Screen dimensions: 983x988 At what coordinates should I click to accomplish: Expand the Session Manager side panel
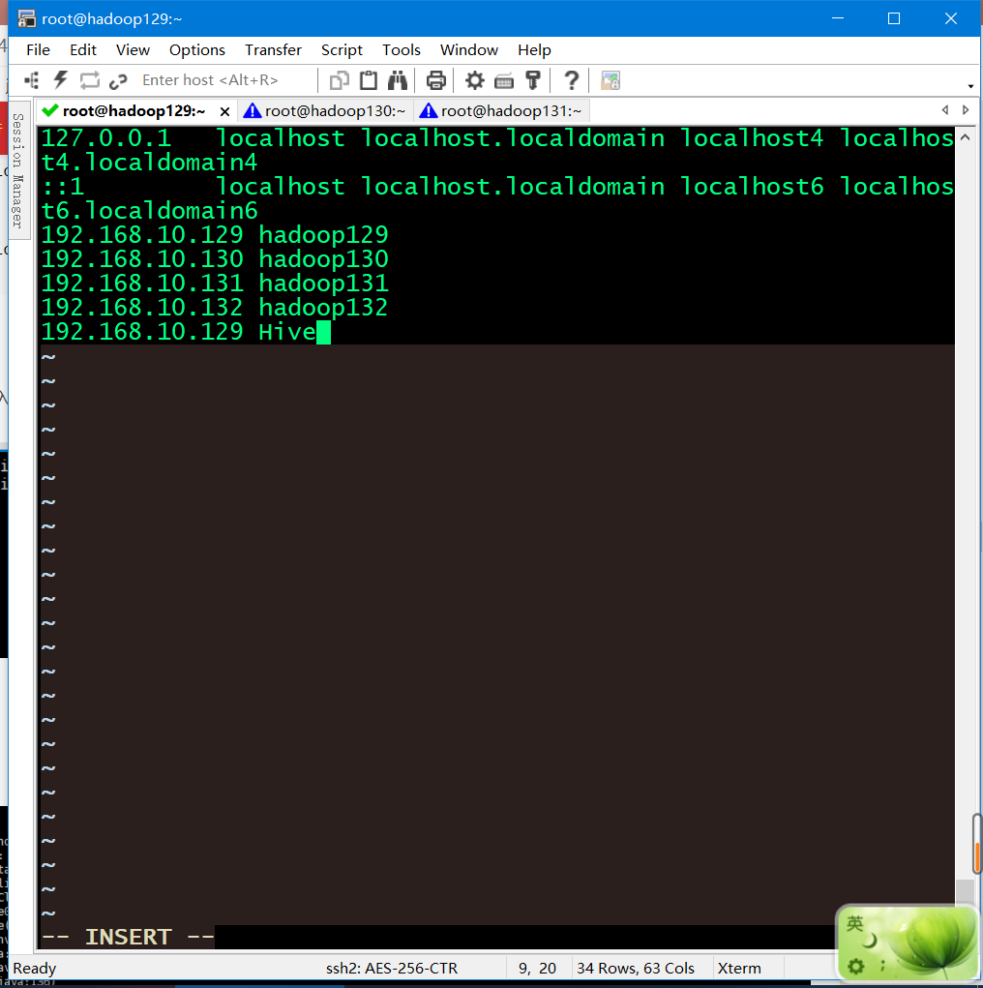click(18, 170)
